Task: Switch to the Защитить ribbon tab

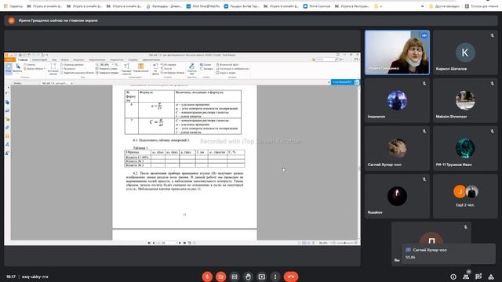Action: (x=78, y=60)
